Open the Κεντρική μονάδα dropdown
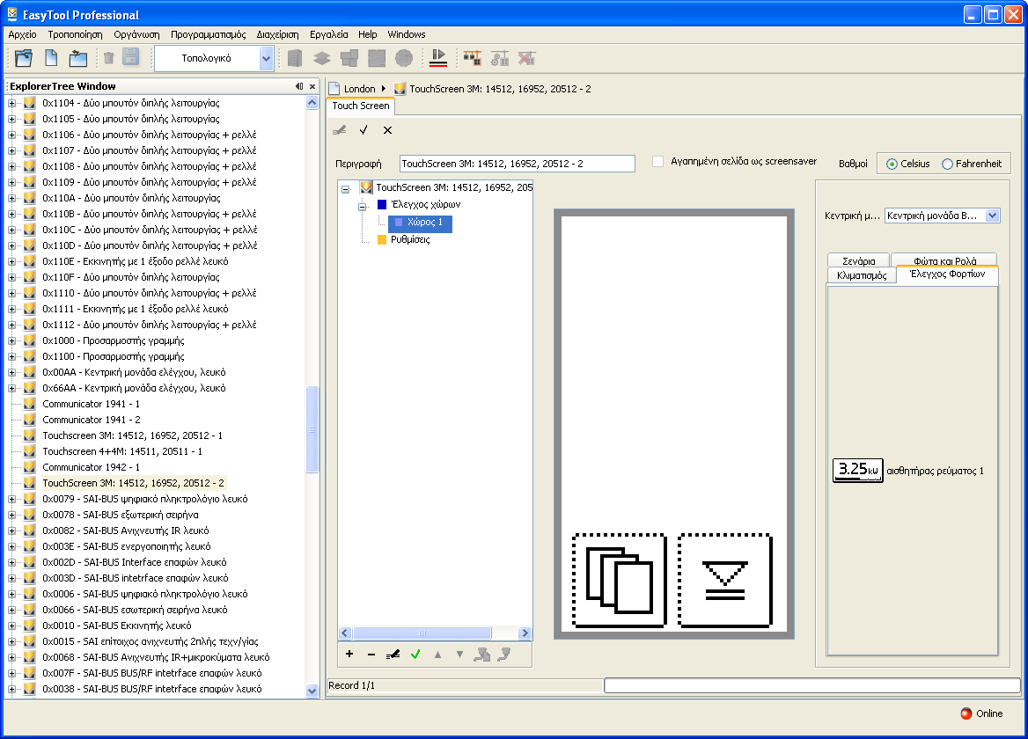 pos(993,216)
